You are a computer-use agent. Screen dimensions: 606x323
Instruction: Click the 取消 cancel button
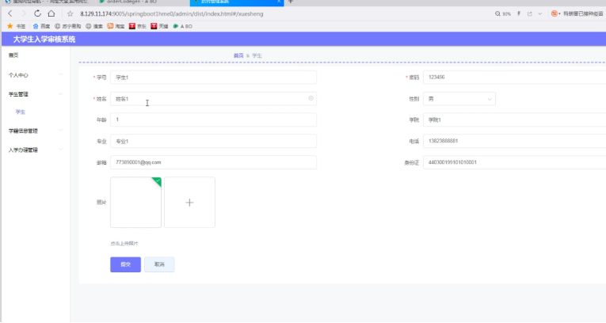[159, 264]
